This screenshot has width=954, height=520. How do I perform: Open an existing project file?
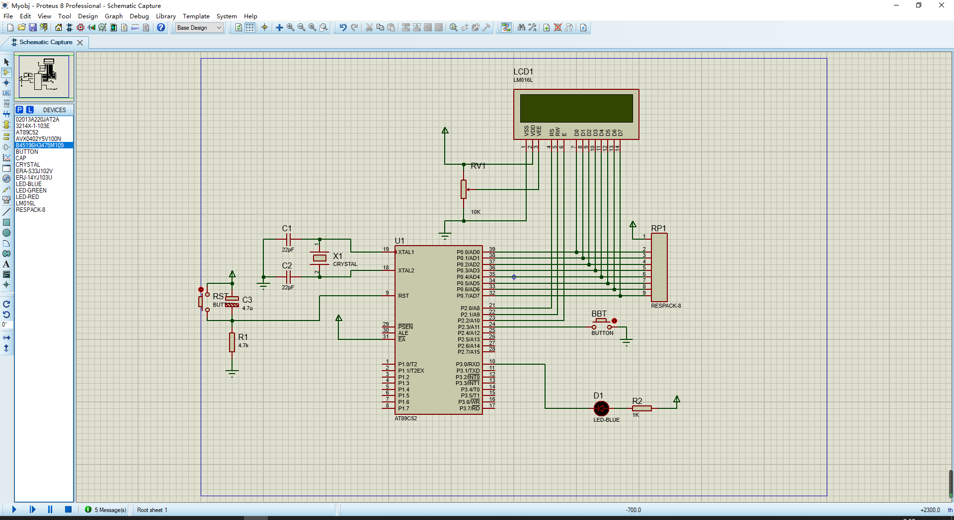pyautogui.click(x=22, y=28)
